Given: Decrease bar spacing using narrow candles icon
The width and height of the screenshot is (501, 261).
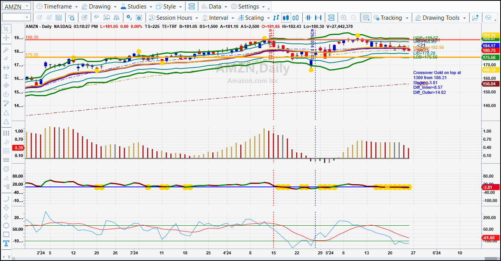Looking at the screenshot, I should (309, 18).
